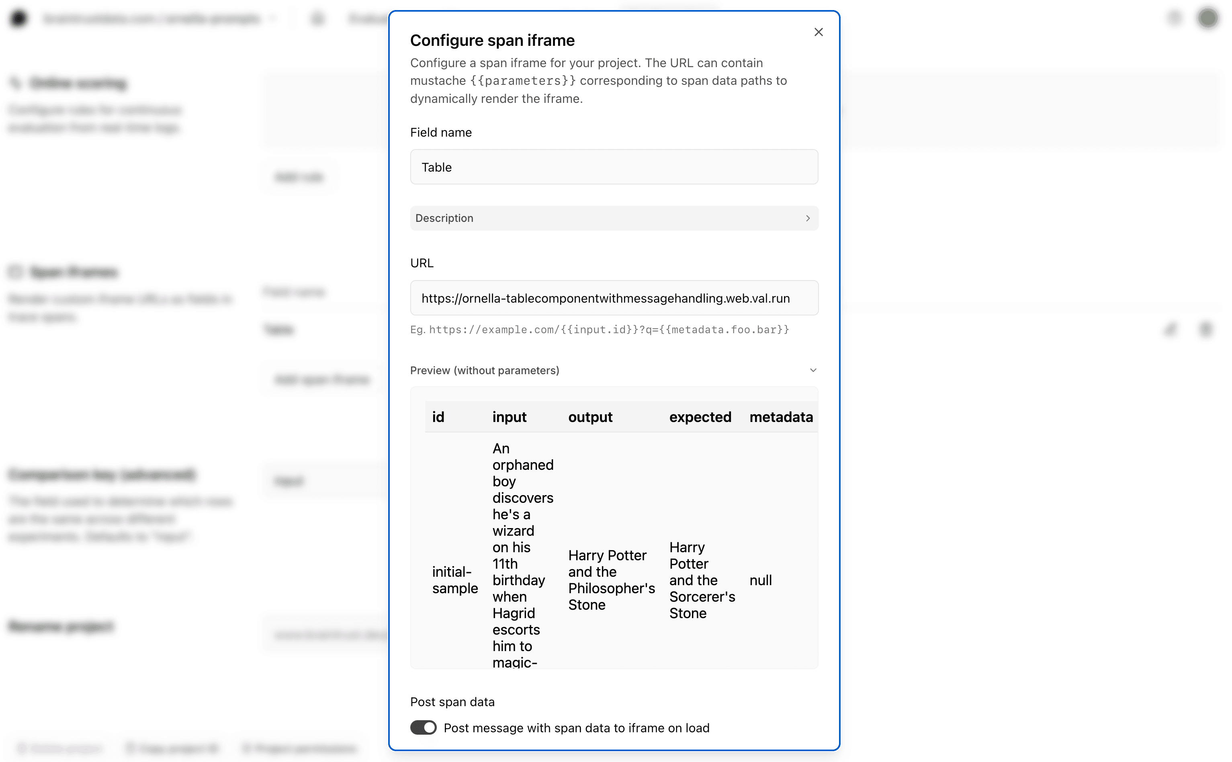Click the metadata column header in the preview
The height and width of the screenshot is (762, 1232).
click(x=781, y=417)
